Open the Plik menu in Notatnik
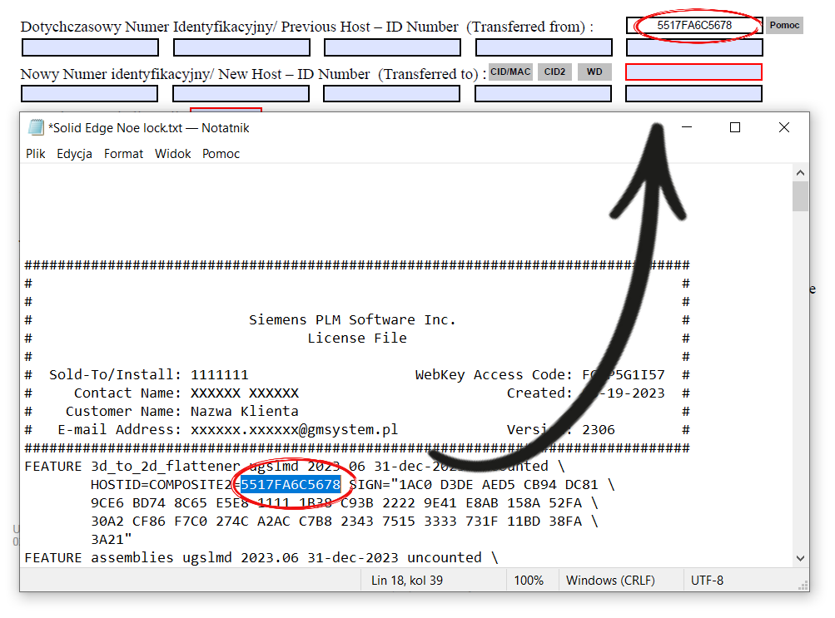The width and height of the screenshot is (835, 618). tap(35, 154)
